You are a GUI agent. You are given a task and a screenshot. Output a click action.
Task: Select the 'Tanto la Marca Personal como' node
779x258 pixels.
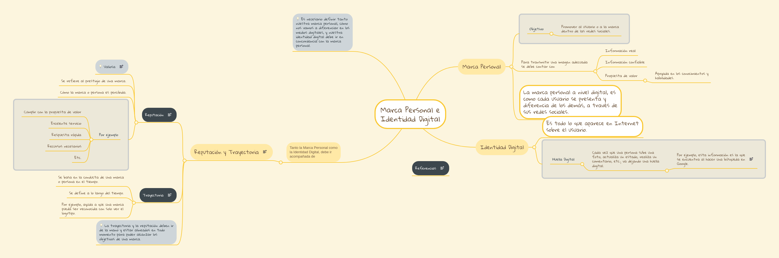coord(313,152)
